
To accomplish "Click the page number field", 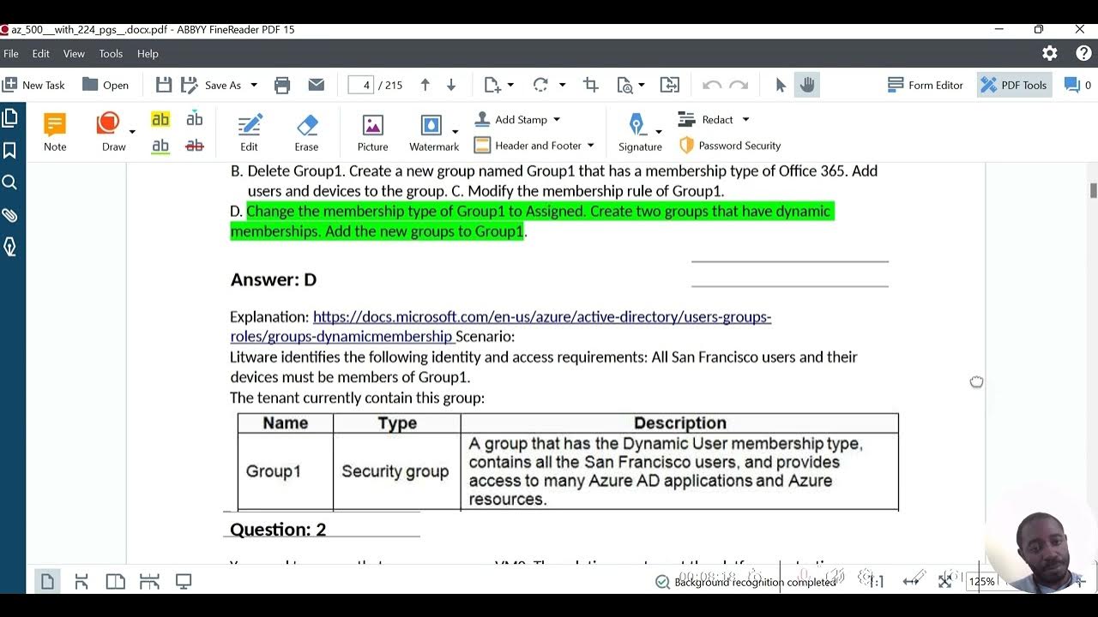I will 360,85.
